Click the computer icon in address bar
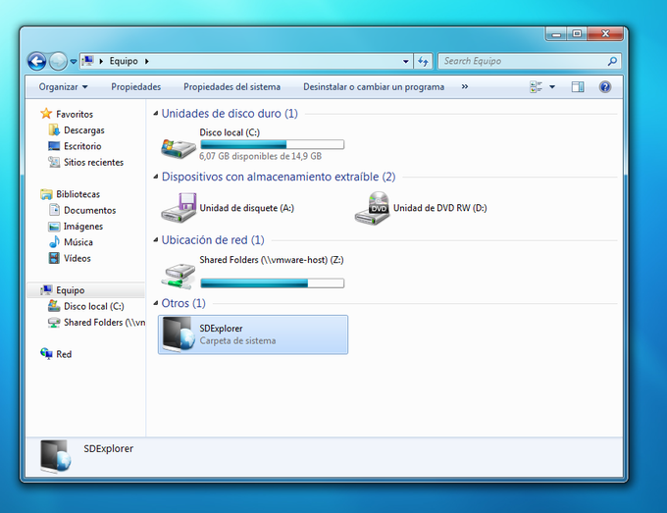This screenshot has height=513, width=667. [88, 61]
